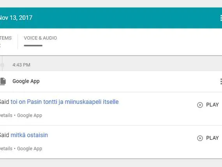The image size is (222, 167).
Task: Click the 4:43 PM timestamp label
Action: point(21,65)
